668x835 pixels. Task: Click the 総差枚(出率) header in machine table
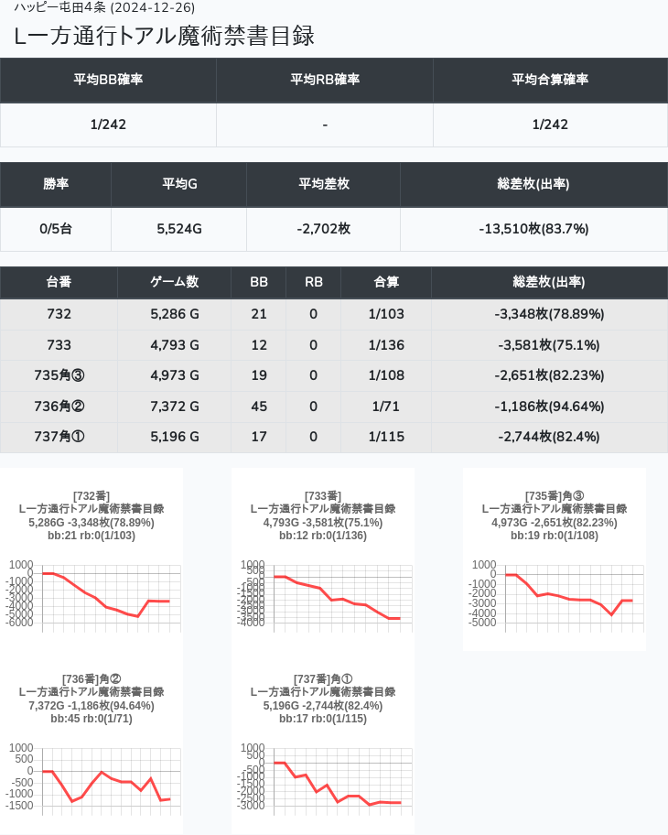click(x=549, y=282)
